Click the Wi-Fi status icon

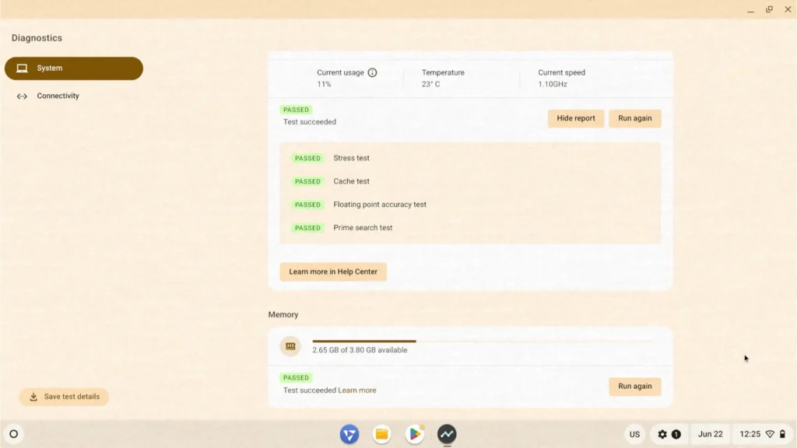770,434
